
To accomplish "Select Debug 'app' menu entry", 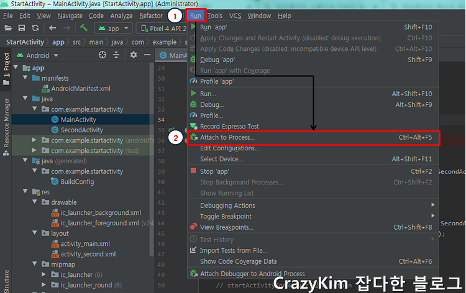I will click(313, 60).
